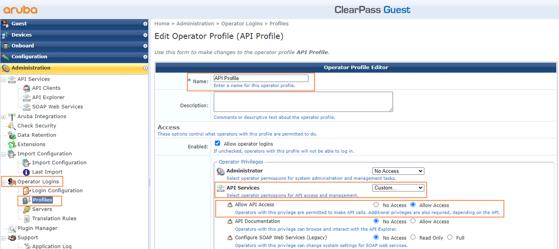Viewport: 559px width, 249px height.
Task: Click the Plugin Manager icon
Action: pos(12,228)
